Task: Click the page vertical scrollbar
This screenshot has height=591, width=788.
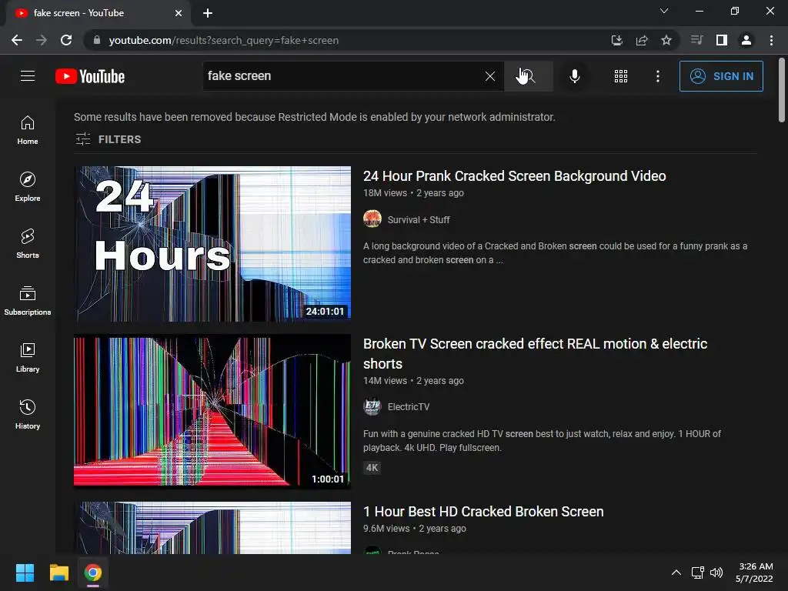Action: tap(782, 91)
